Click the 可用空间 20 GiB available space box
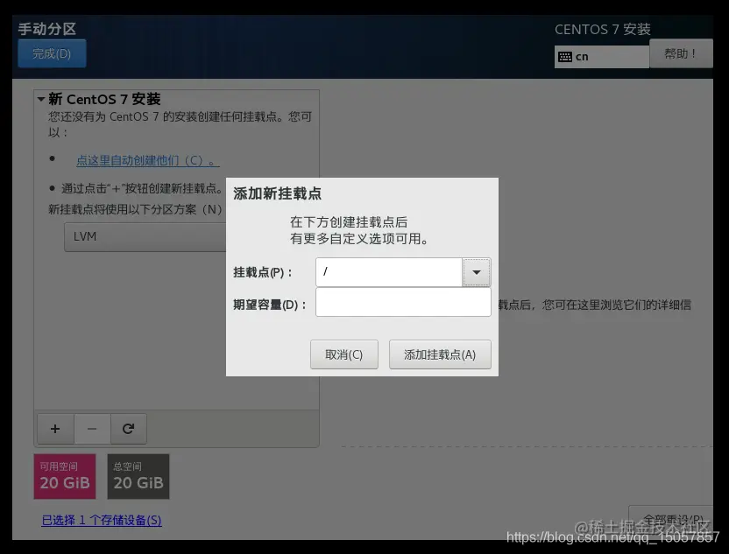Screen dimensions: 729x554 click(x=65, y=476)
